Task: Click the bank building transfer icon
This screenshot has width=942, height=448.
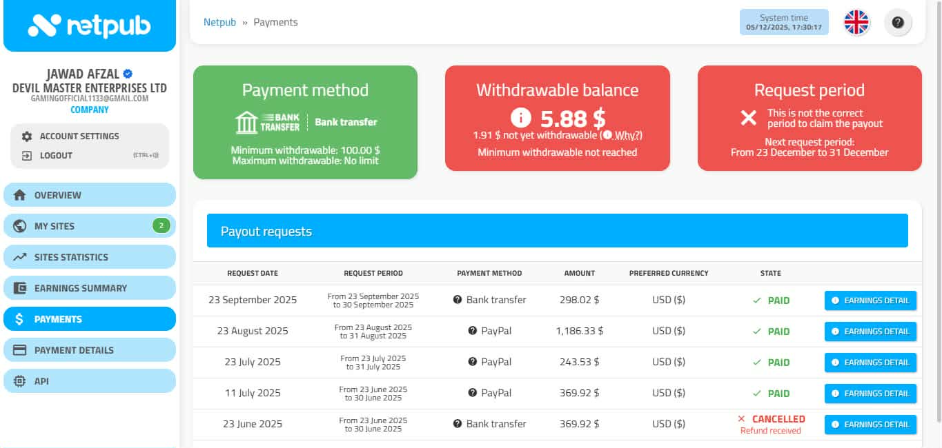Action: pyautogui.click(x=246, y=123)
